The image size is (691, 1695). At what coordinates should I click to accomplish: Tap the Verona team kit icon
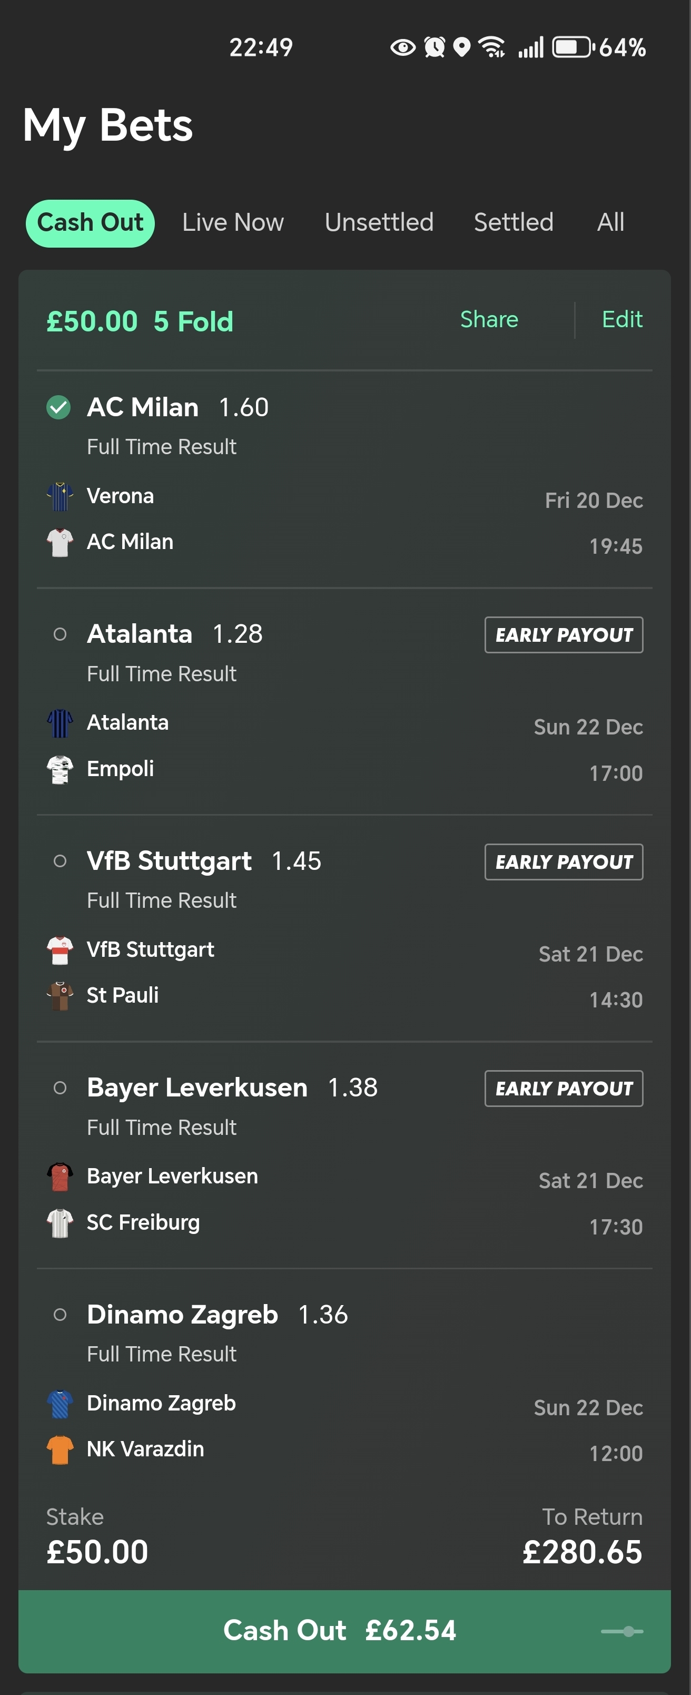coord(60,496)
